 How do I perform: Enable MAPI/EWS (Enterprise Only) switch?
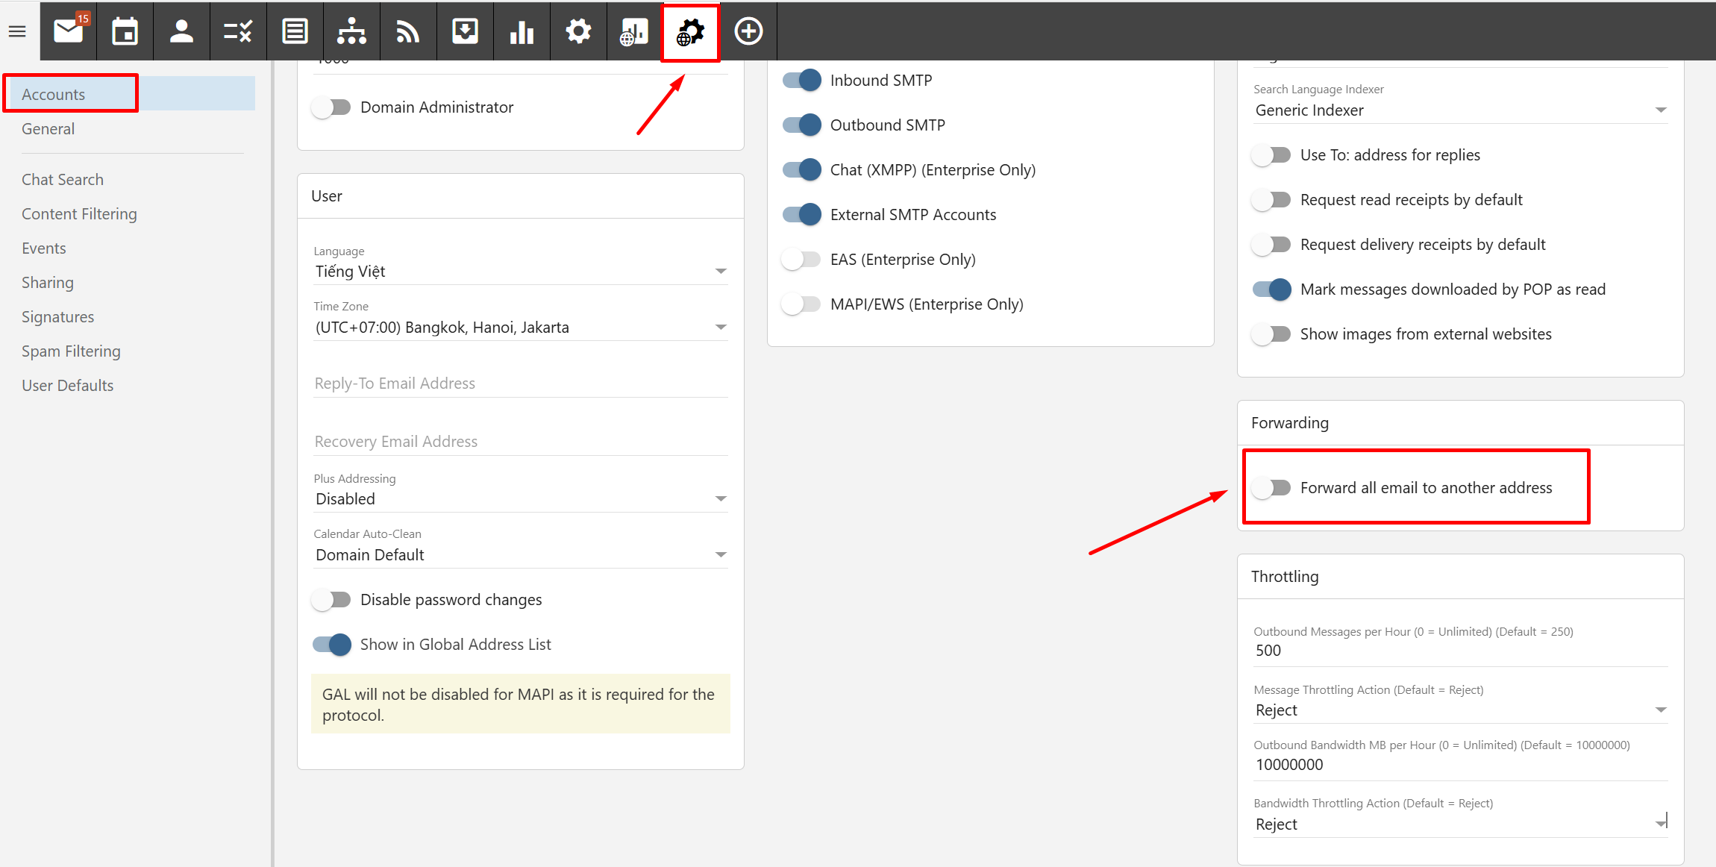(x=801, y=304)
